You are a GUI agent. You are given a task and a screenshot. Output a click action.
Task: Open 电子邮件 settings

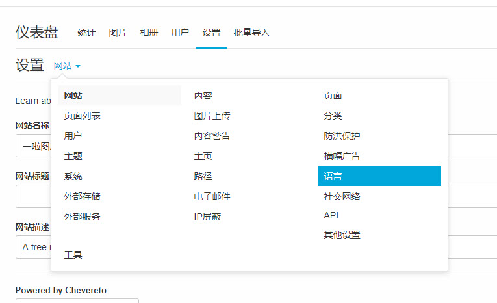coord(212,196)
